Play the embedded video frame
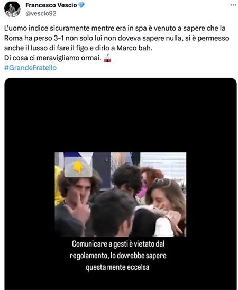 [121, 195]
